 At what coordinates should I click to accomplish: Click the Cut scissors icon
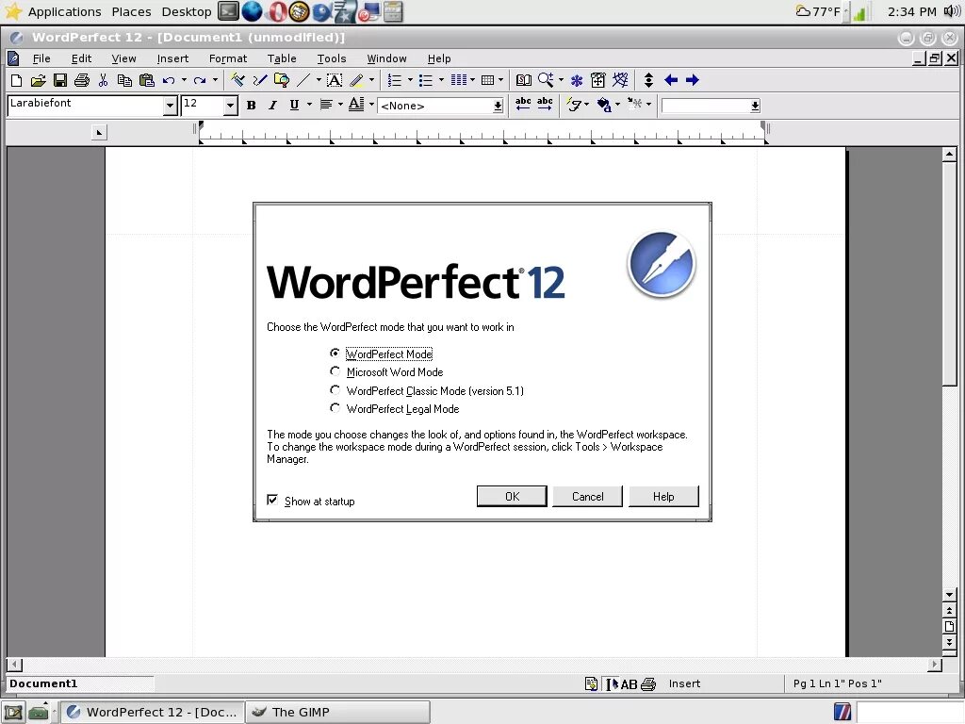click(x=103, y=80)
